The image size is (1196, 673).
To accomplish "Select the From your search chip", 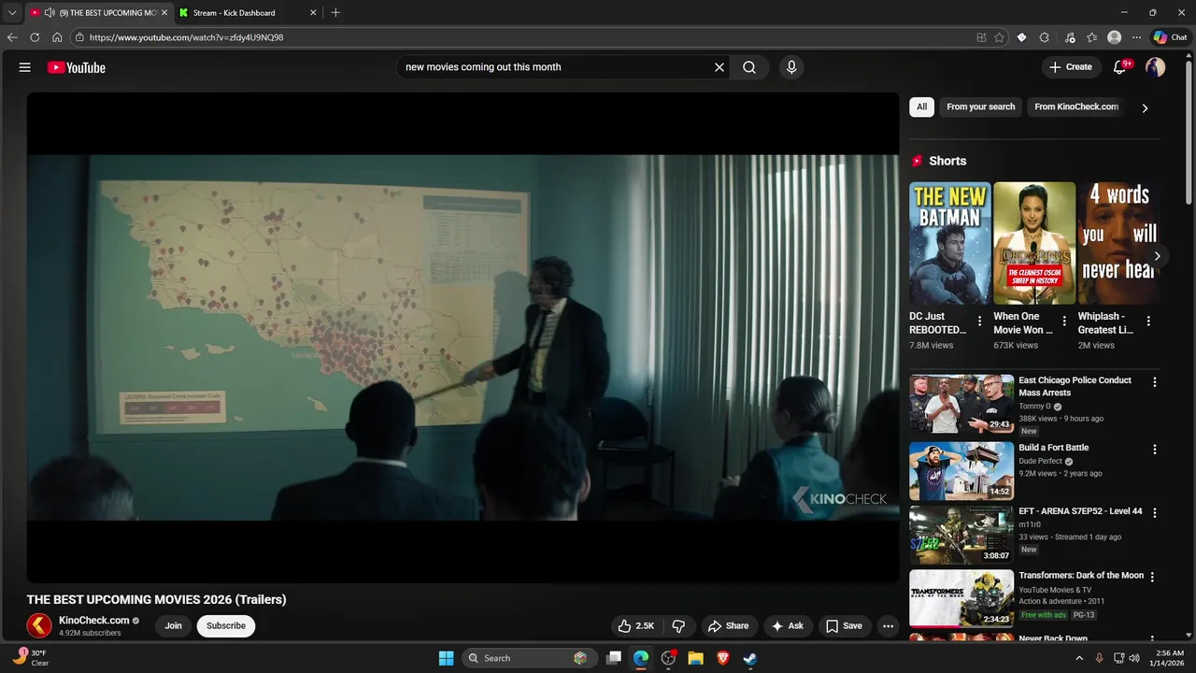I will 980,107.
